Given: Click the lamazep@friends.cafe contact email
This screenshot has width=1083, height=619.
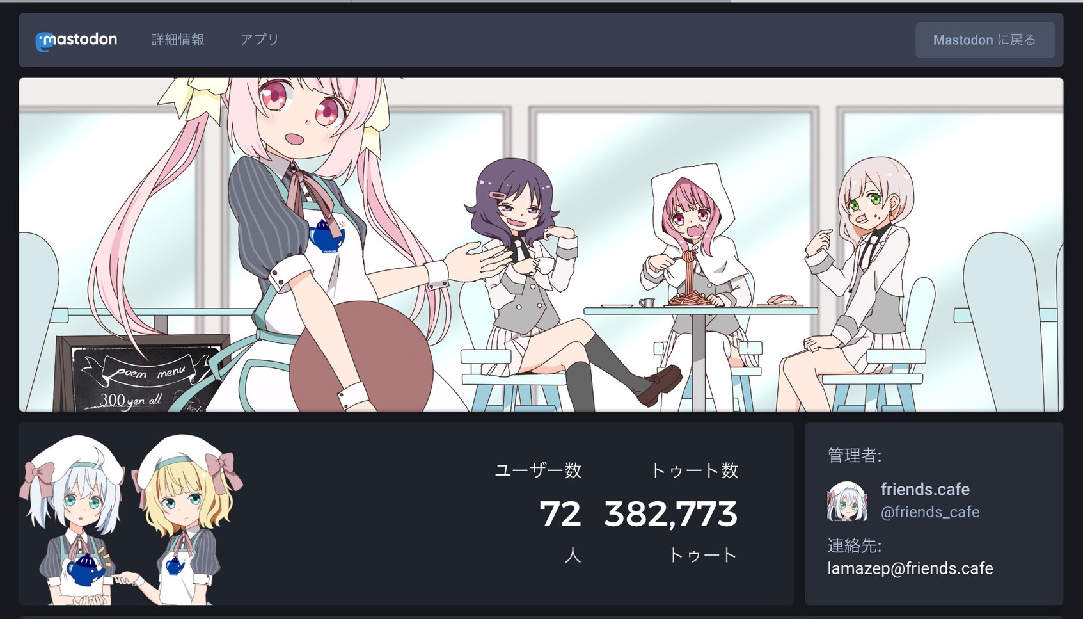Looking at the screenshot, I should click(910, 568).
